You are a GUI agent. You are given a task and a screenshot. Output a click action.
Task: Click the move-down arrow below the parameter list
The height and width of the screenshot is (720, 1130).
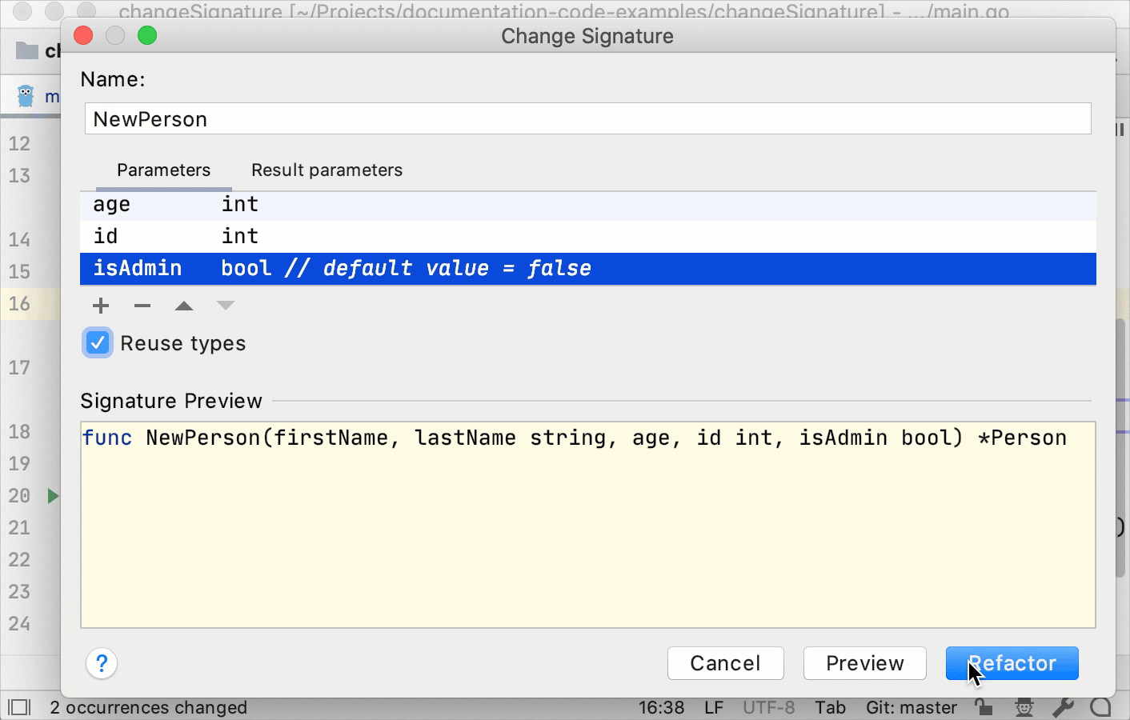click(226, 306)
